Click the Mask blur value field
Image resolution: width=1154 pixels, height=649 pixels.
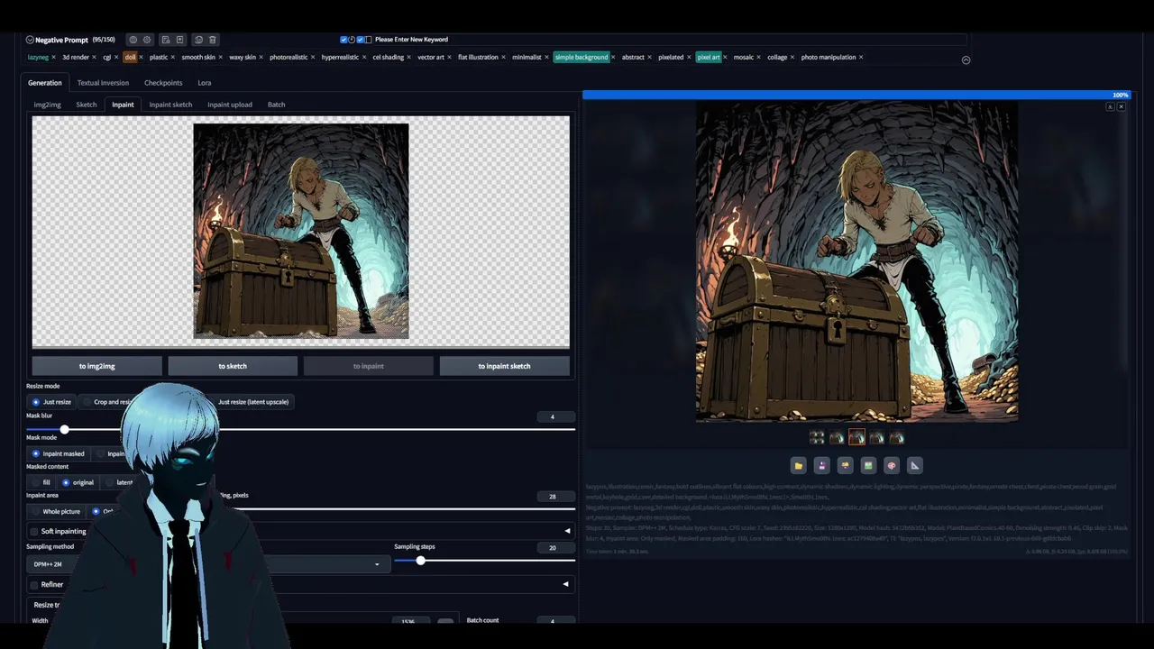(x=556, y=416)
